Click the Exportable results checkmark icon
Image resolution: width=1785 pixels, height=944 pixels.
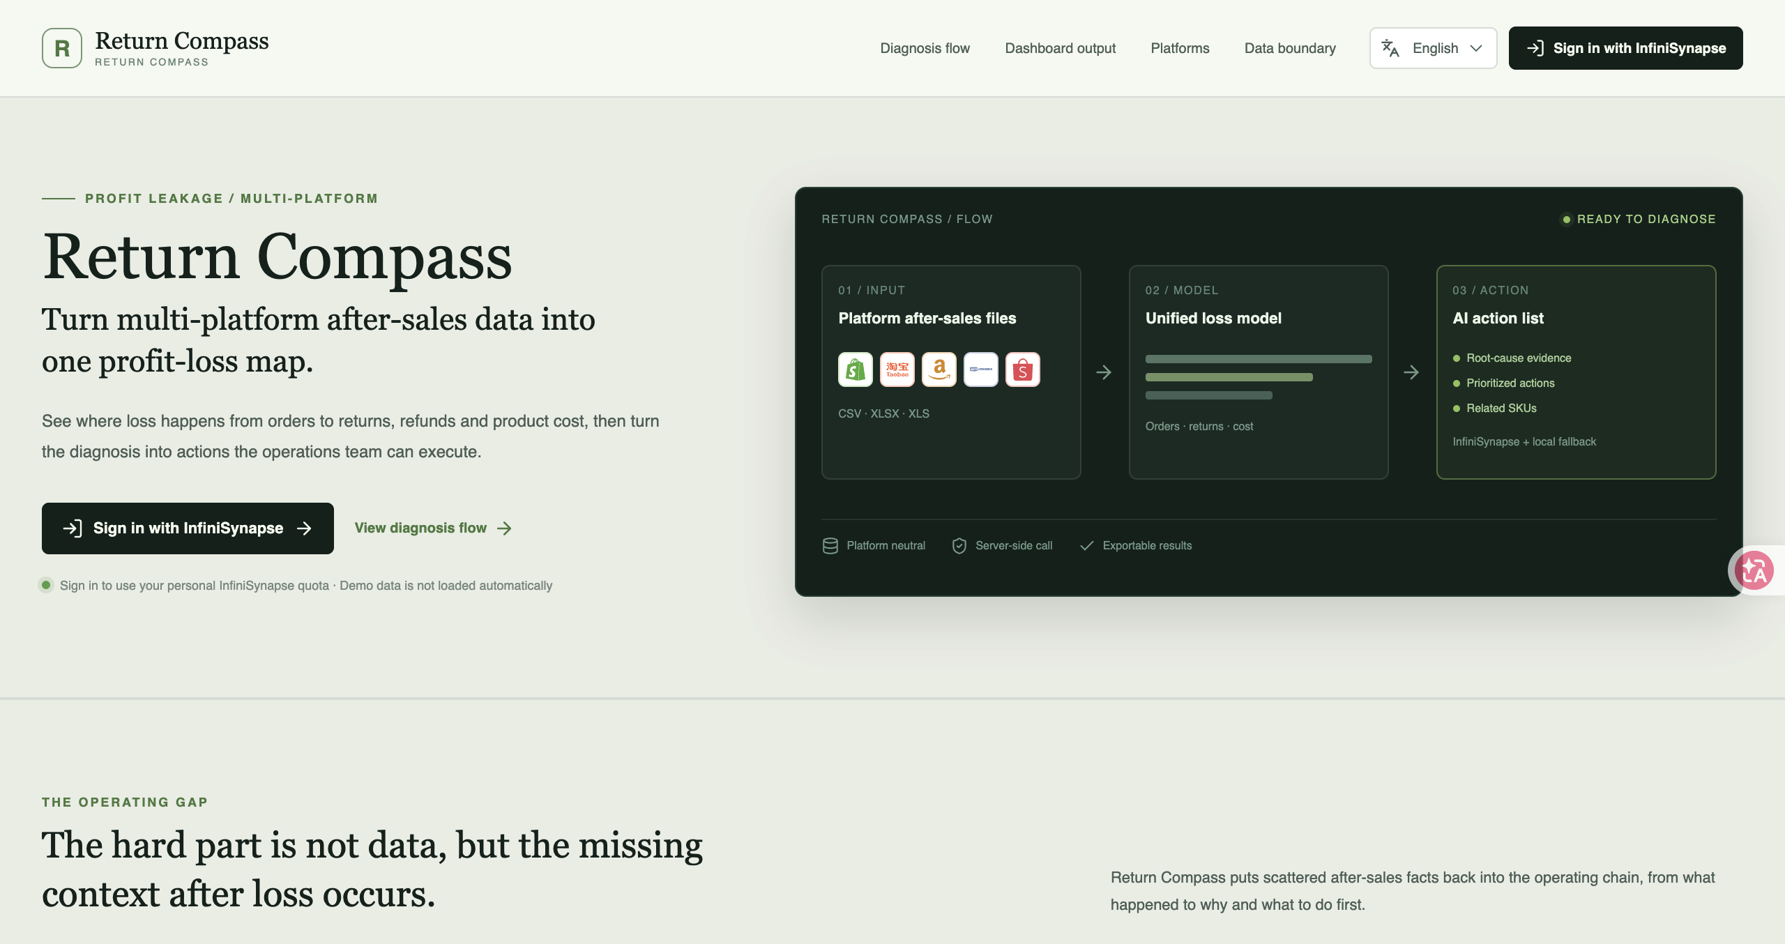tap(1086, 546)
